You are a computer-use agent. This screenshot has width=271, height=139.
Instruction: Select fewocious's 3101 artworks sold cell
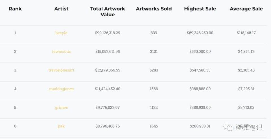[x=154, y=51]
